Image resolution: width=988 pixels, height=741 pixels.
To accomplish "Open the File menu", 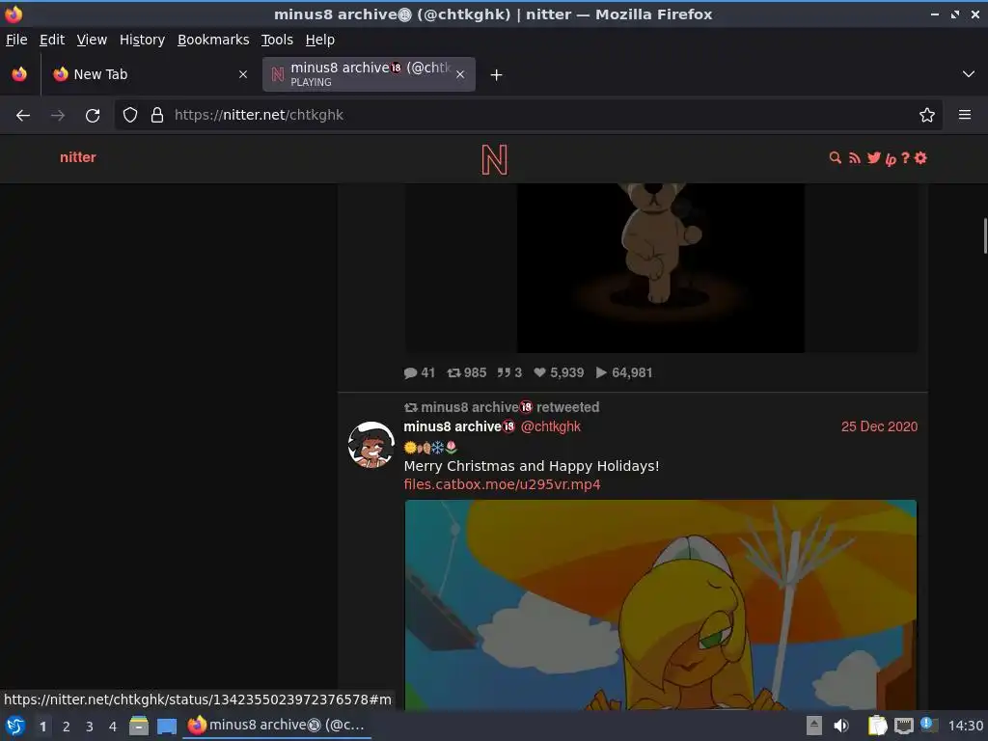I will pos(16,40).
